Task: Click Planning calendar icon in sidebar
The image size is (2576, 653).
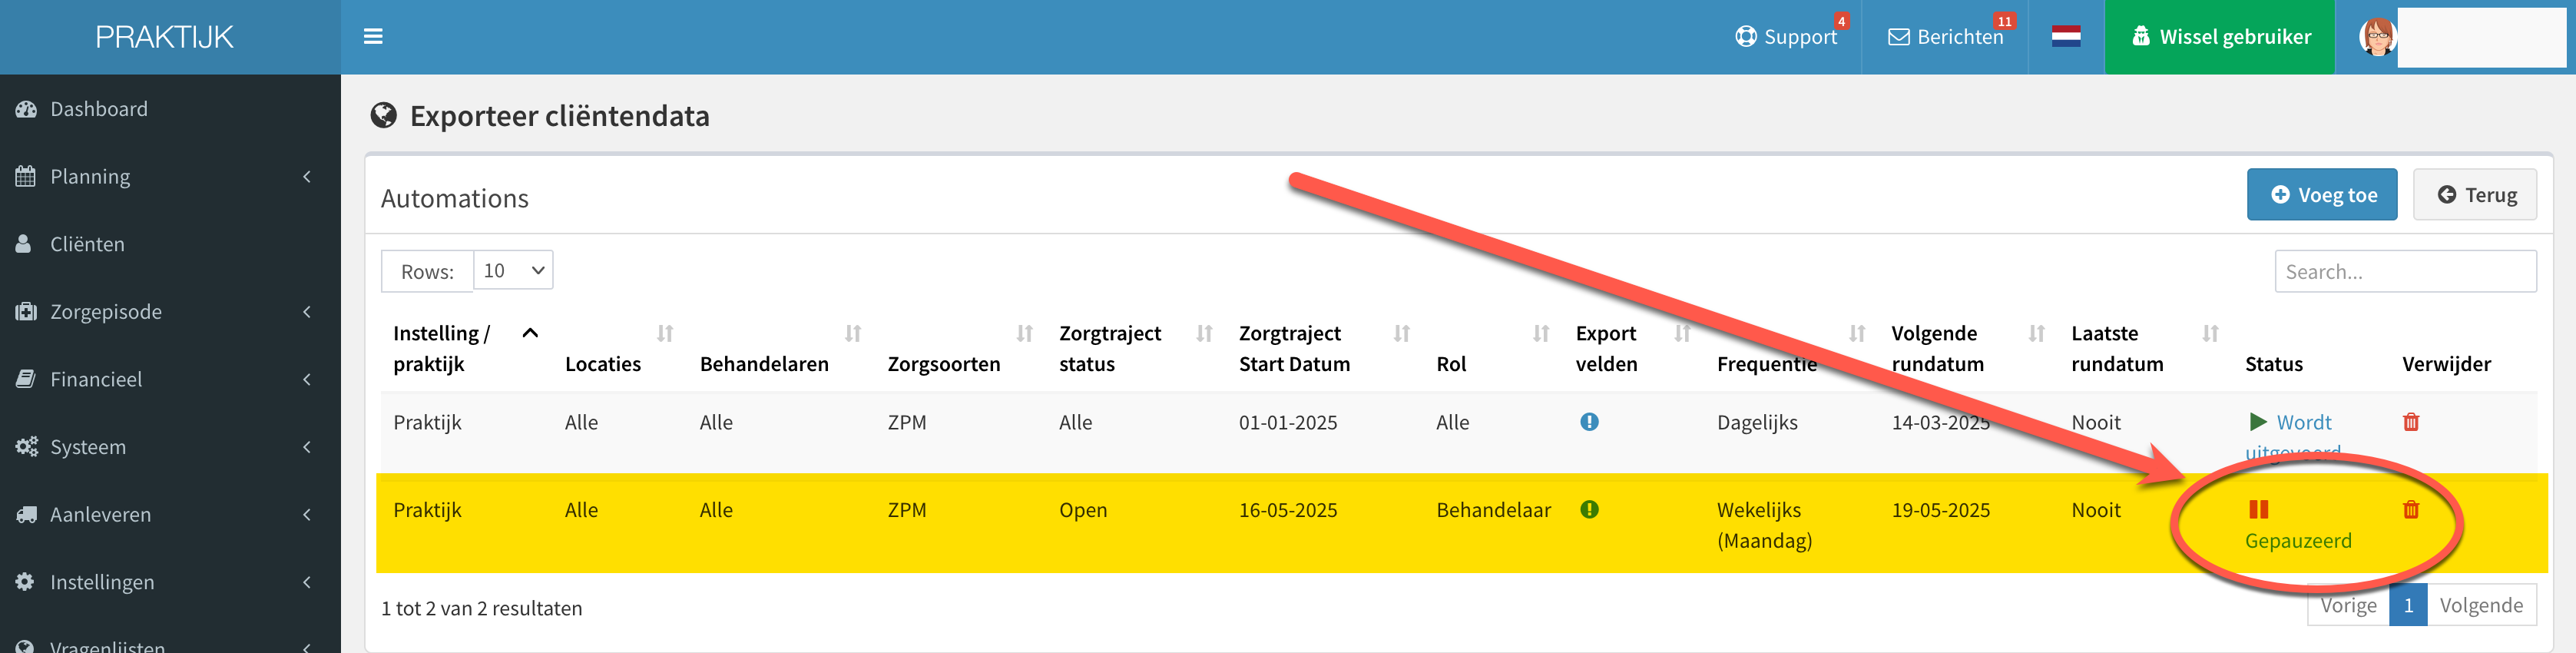Action: (x=26, y=176)
